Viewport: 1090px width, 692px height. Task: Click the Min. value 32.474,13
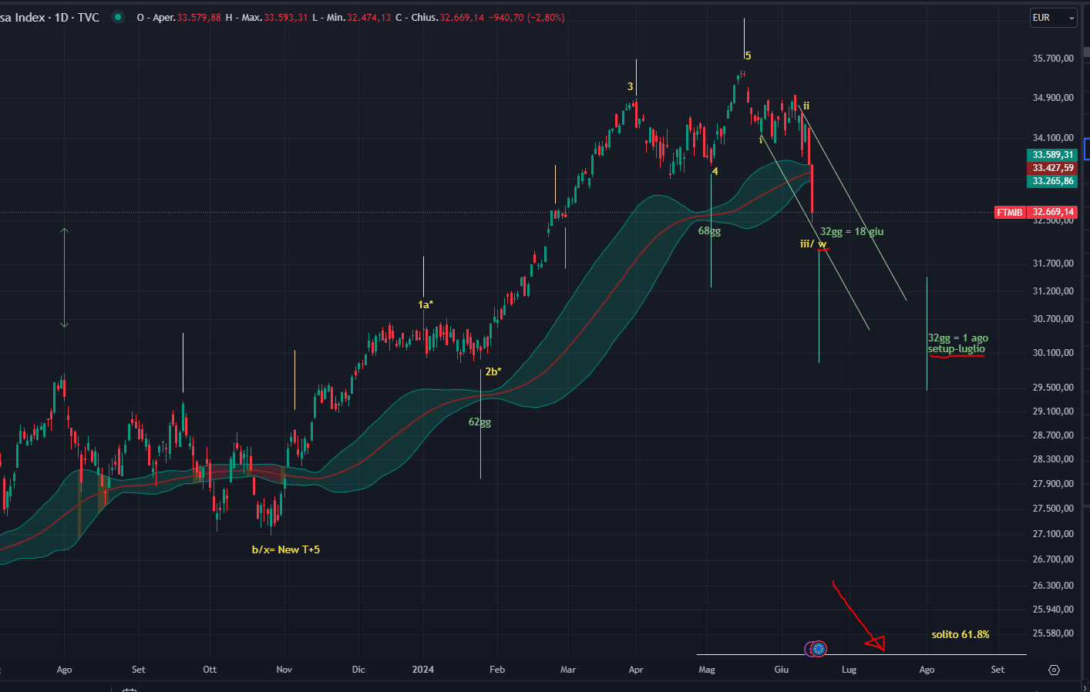click(368, 17)
